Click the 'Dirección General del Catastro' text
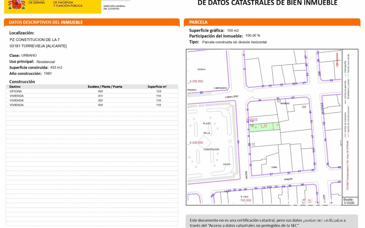 (114, 7)
